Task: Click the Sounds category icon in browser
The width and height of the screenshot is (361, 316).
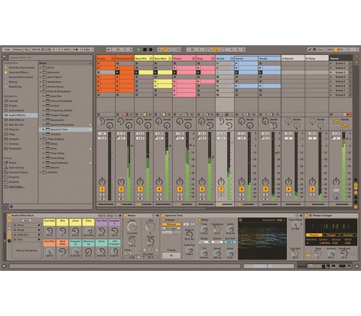Action: click(x=6, y=101)
